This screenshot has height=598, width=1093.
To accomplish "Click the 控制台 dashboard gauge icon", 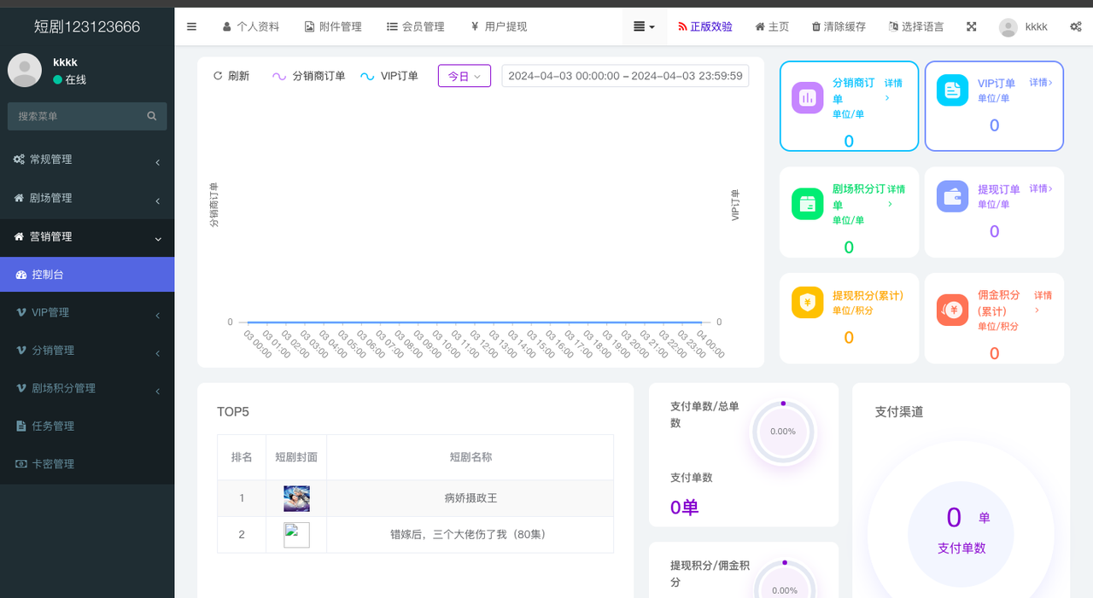I will pos(22,275).
